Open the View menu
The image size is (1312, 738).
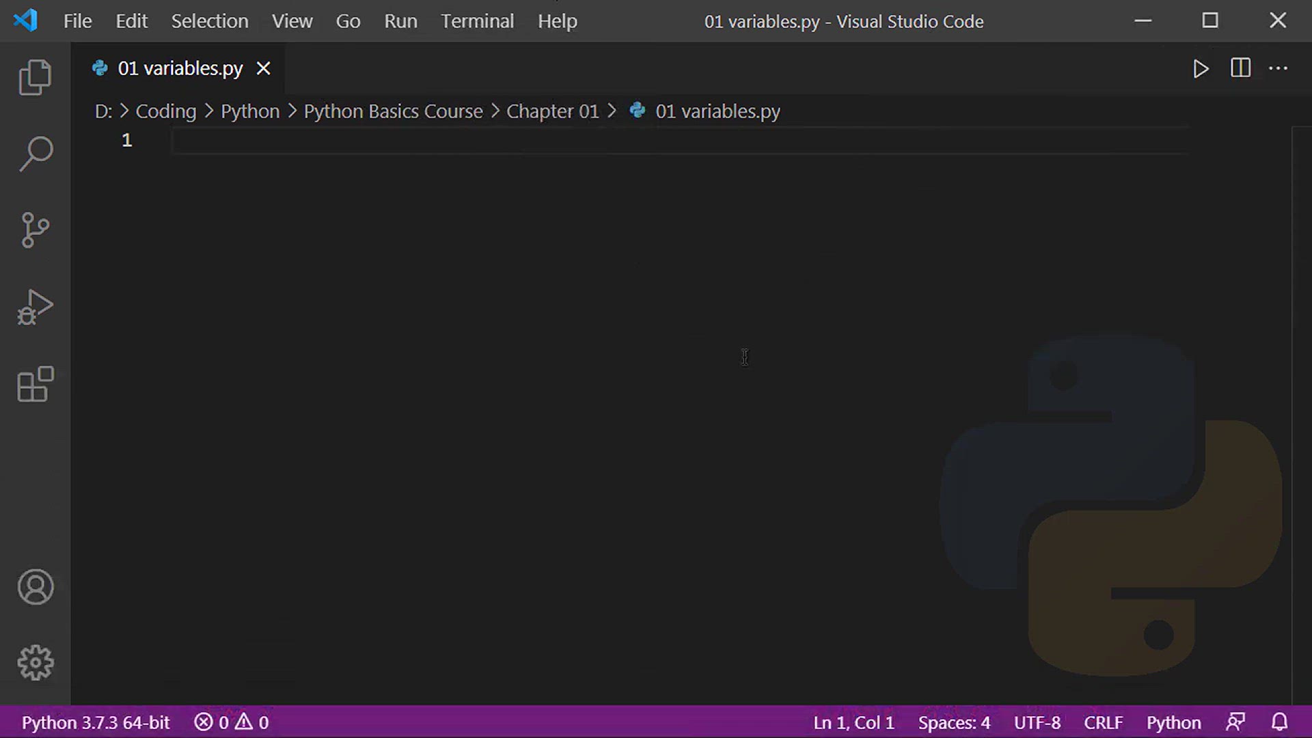292,21
